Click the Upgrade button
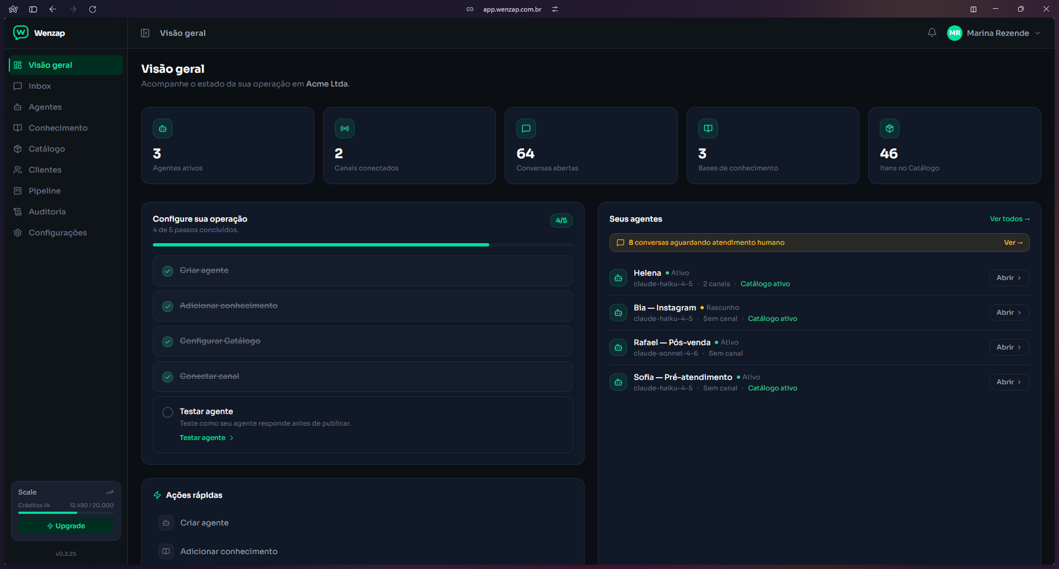Screen dimensions: 1059x569 point(66,526)
